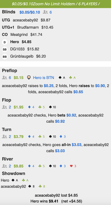The image size is (111, 205).
Task: Click the SB small blind badge
Action: coord(5,49)
